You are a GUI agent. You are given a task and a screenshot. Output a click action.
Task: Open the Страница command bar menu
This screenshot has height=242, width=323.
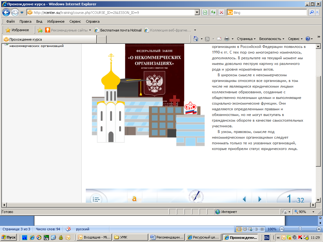click(246, 39)
